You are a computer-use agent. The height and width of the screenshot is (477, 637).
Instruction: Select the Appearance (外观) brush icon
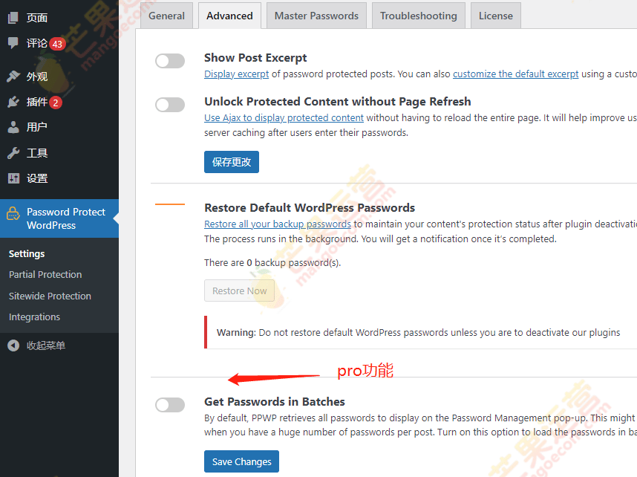coord(13,77)
